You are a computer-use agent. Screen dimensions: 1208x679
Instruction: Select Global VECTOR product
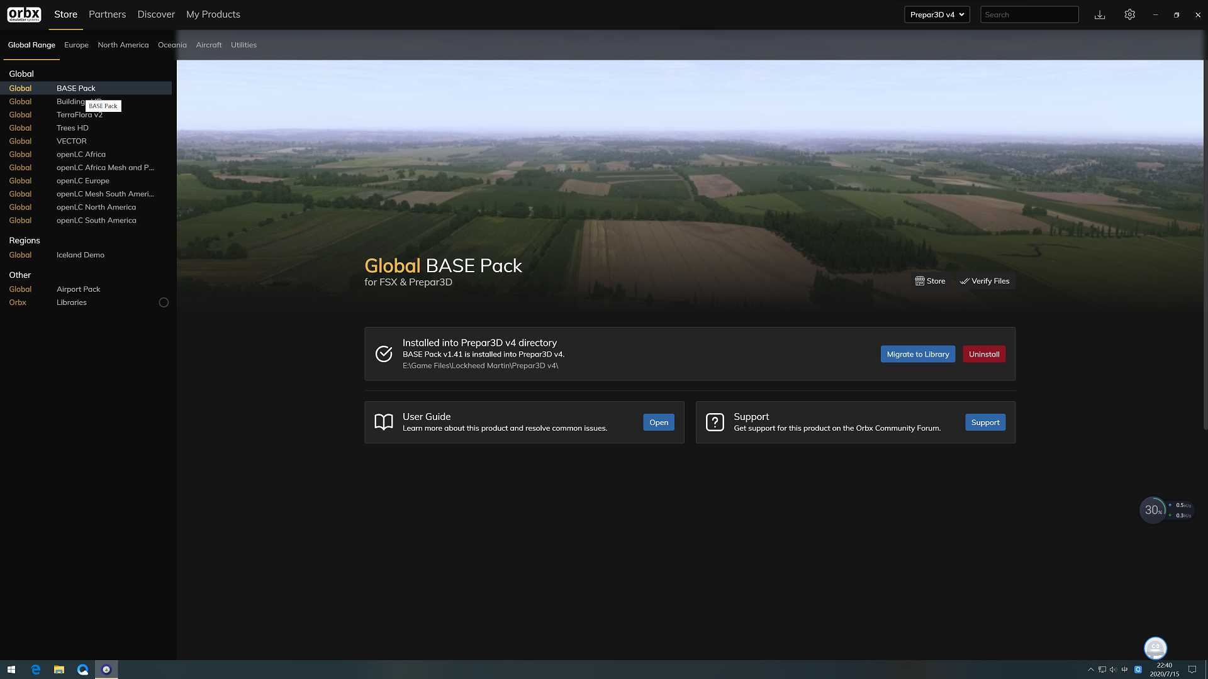pos(86,141)
